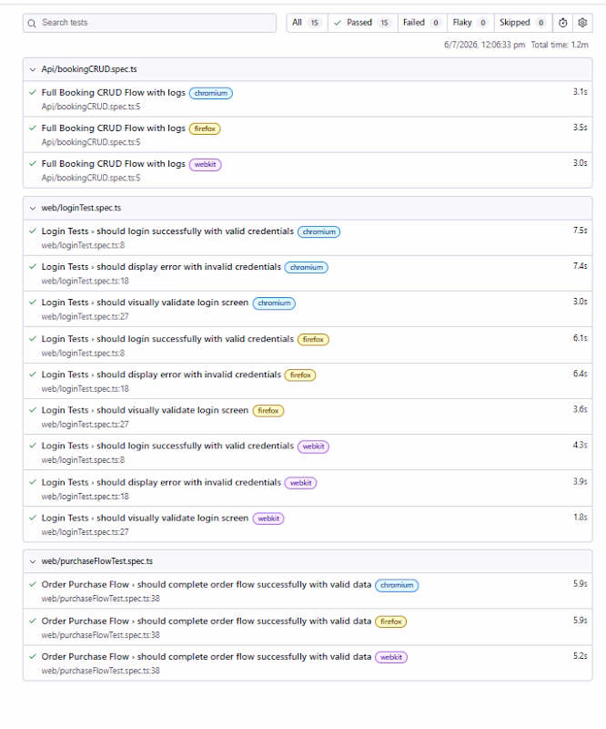The width and height of the screenshot is (606, 729).
Task: Open the settings gear icon
Action: [x=582, y=23]
